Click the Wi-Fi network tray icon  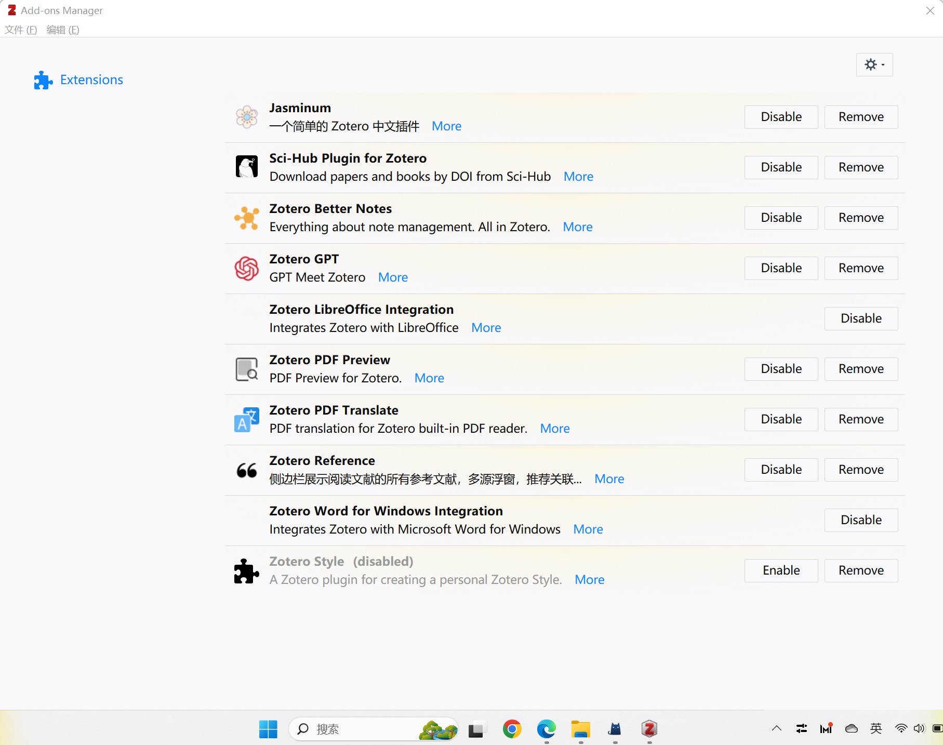pyautogui.click(x=901, y=728)
